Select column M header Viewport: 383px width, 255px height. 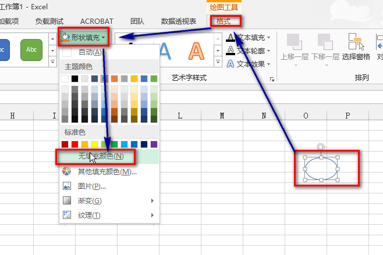pyautogui.click(x=222, y=116)
